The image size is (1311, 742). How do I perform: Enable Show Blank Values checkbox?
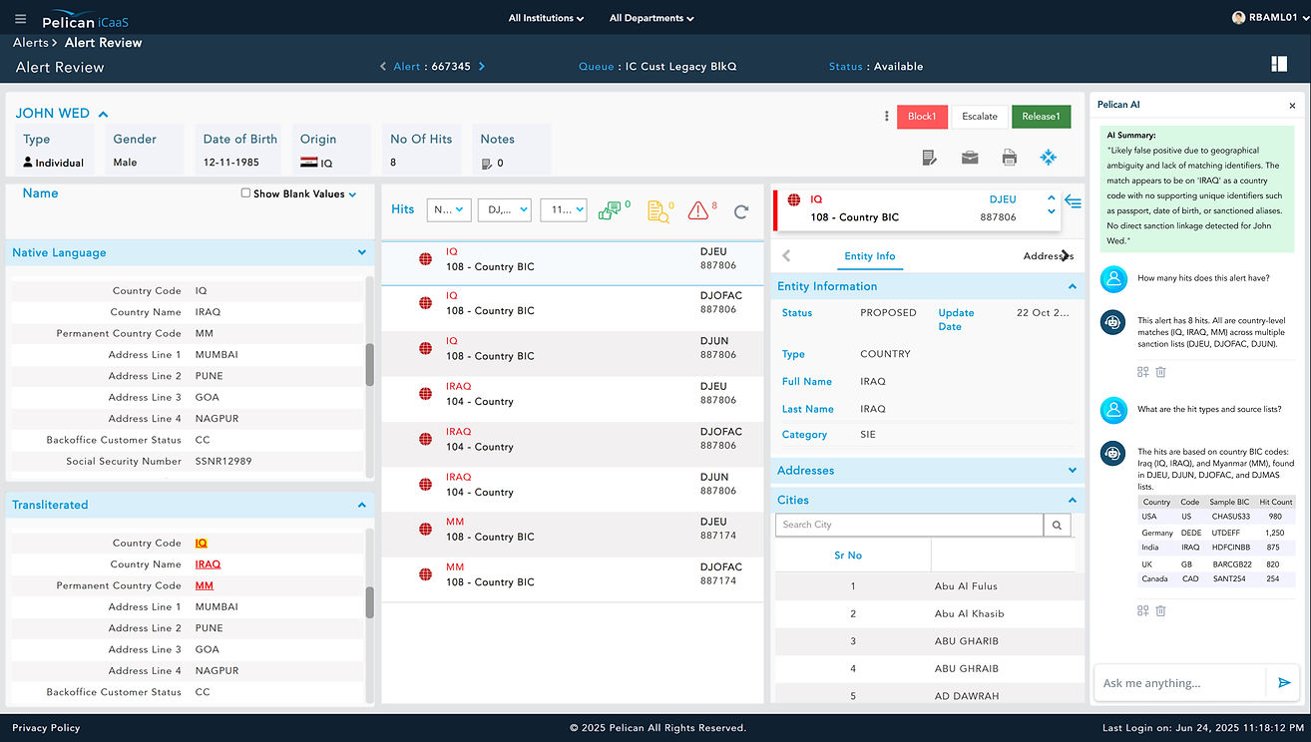(x=245, y=193)
